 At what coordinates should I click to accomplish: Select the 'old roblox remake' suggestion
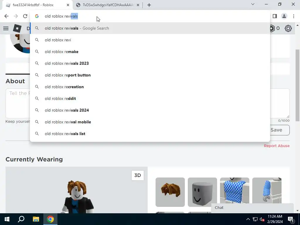[x=150, y=52]
